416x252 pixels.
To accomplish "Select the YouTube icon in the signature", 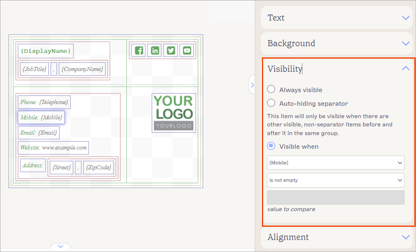I will 187,50.
